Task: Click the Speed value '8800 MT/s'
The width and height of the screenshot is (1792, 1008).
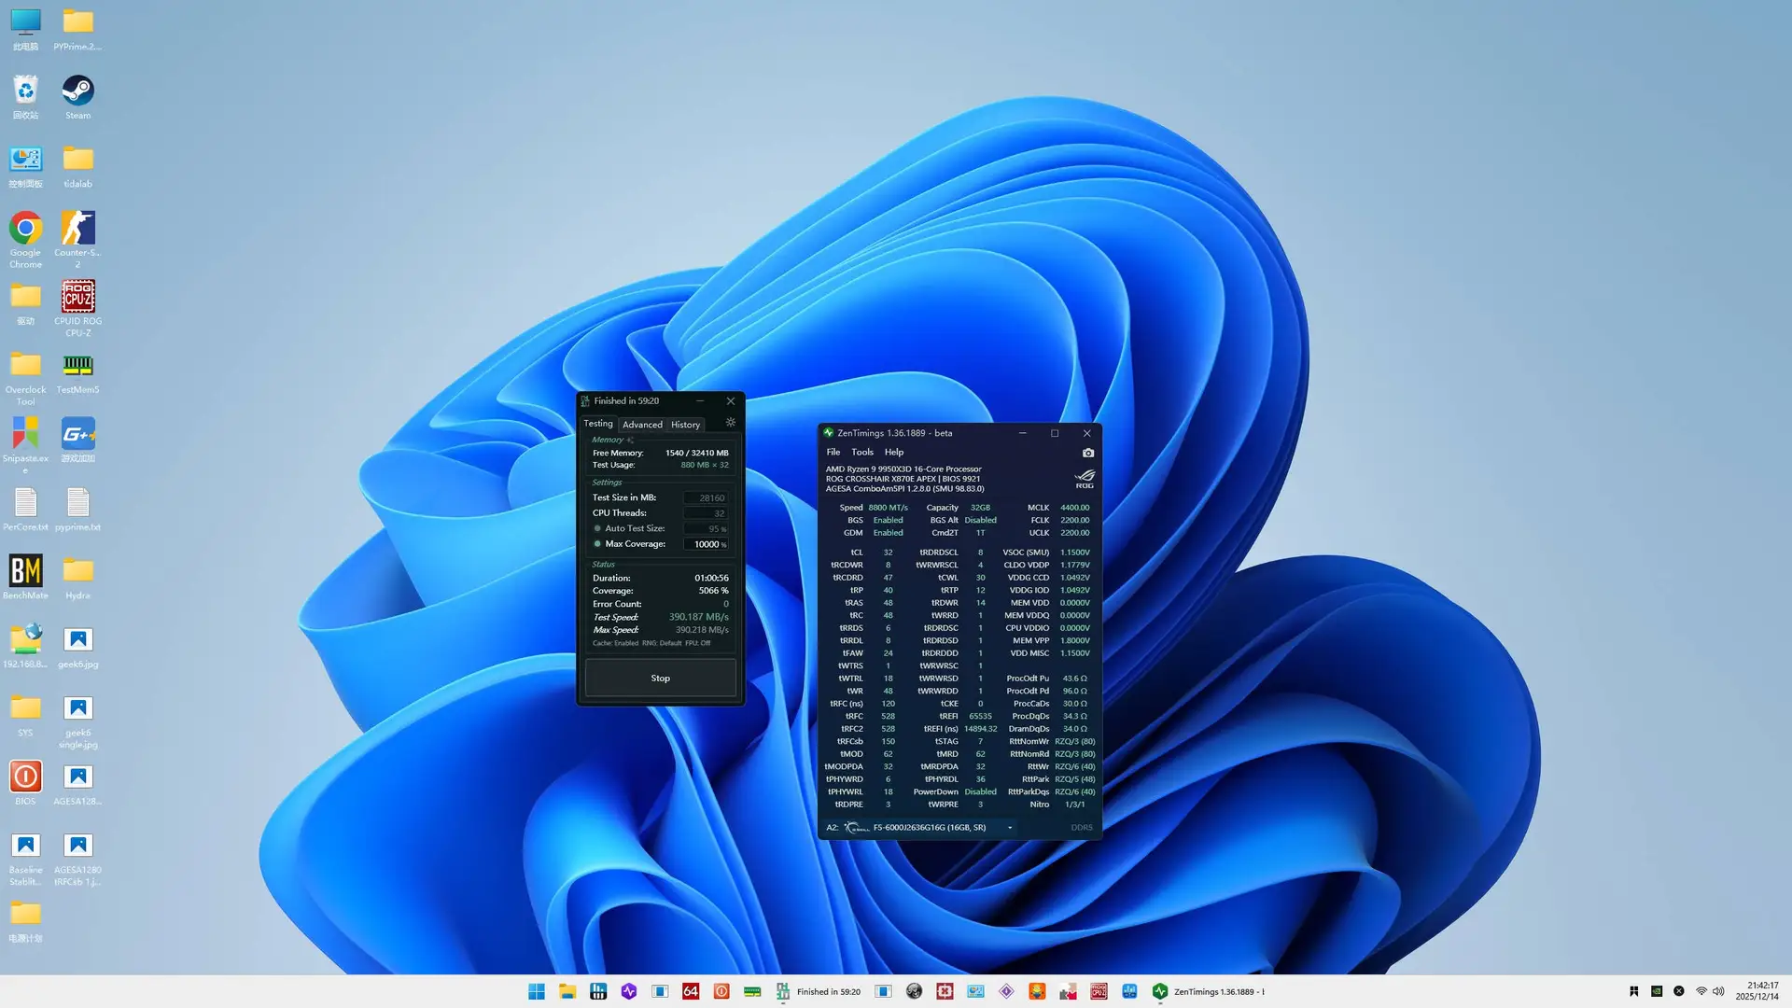Action: [888, 508]
